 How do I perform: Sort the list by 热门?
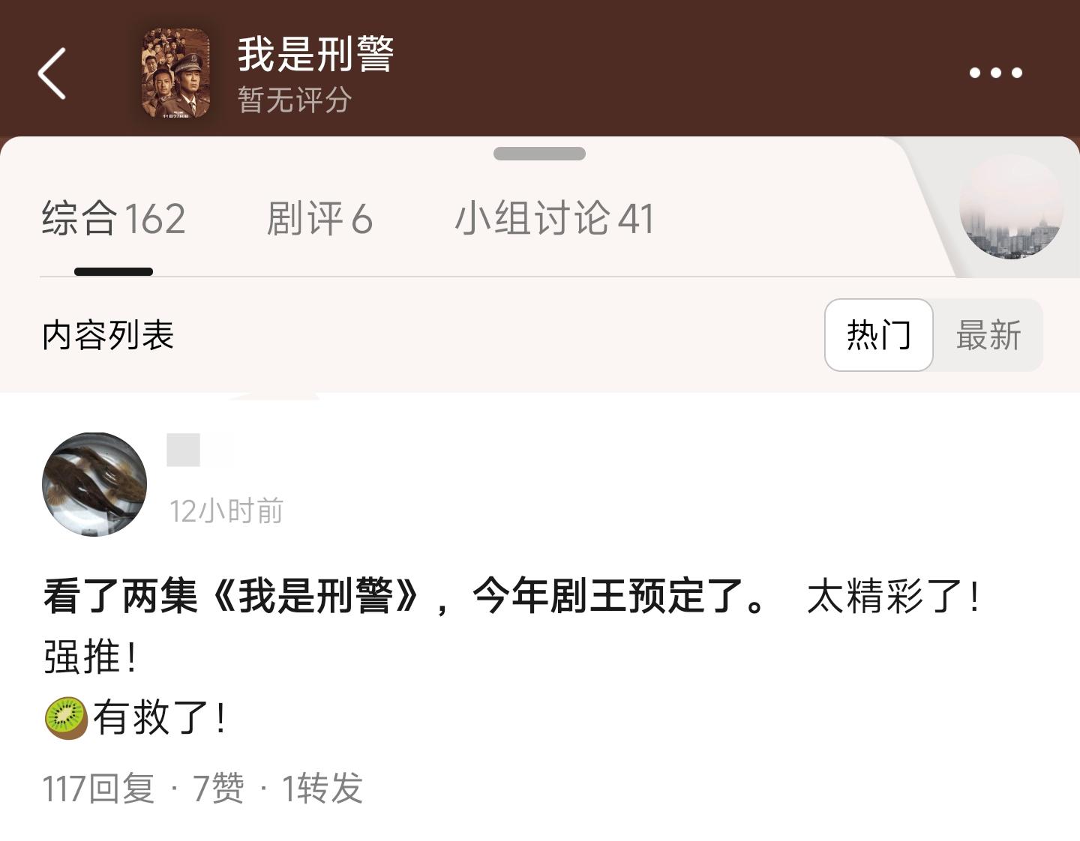tap(879, 335)
